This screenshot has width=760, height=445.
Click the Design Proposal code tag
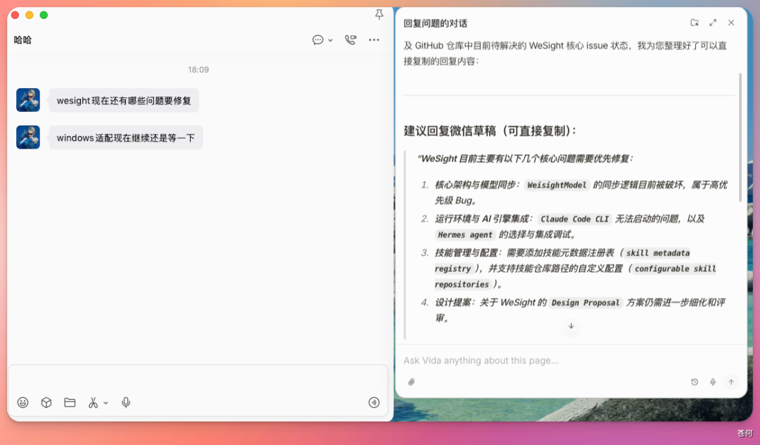coord(585,303)
